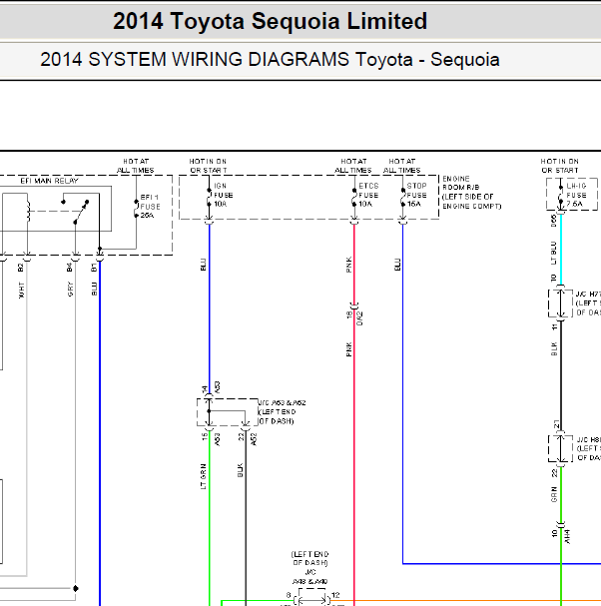Click "PNK" label above connector 0A2
Image resolution: width=601 pixels, height=606 pixels.
point(349,266)
